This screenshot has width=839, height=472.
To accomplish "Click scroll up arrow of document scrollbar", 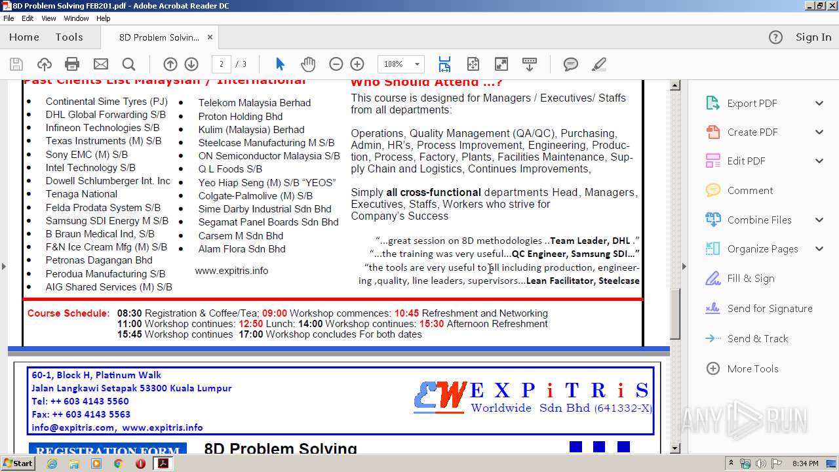I will [675, 85].
